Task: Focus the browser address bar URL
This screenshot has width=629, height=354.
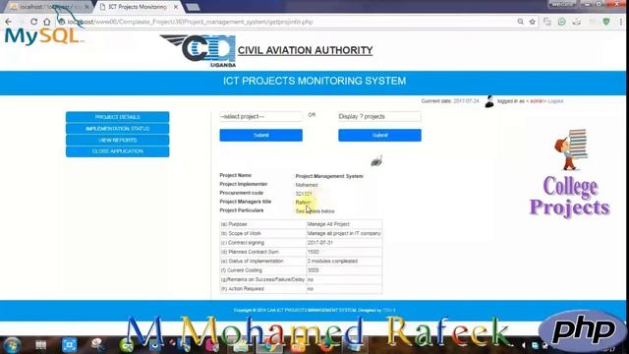Action: pyautogui.click(x=190, y=22)
